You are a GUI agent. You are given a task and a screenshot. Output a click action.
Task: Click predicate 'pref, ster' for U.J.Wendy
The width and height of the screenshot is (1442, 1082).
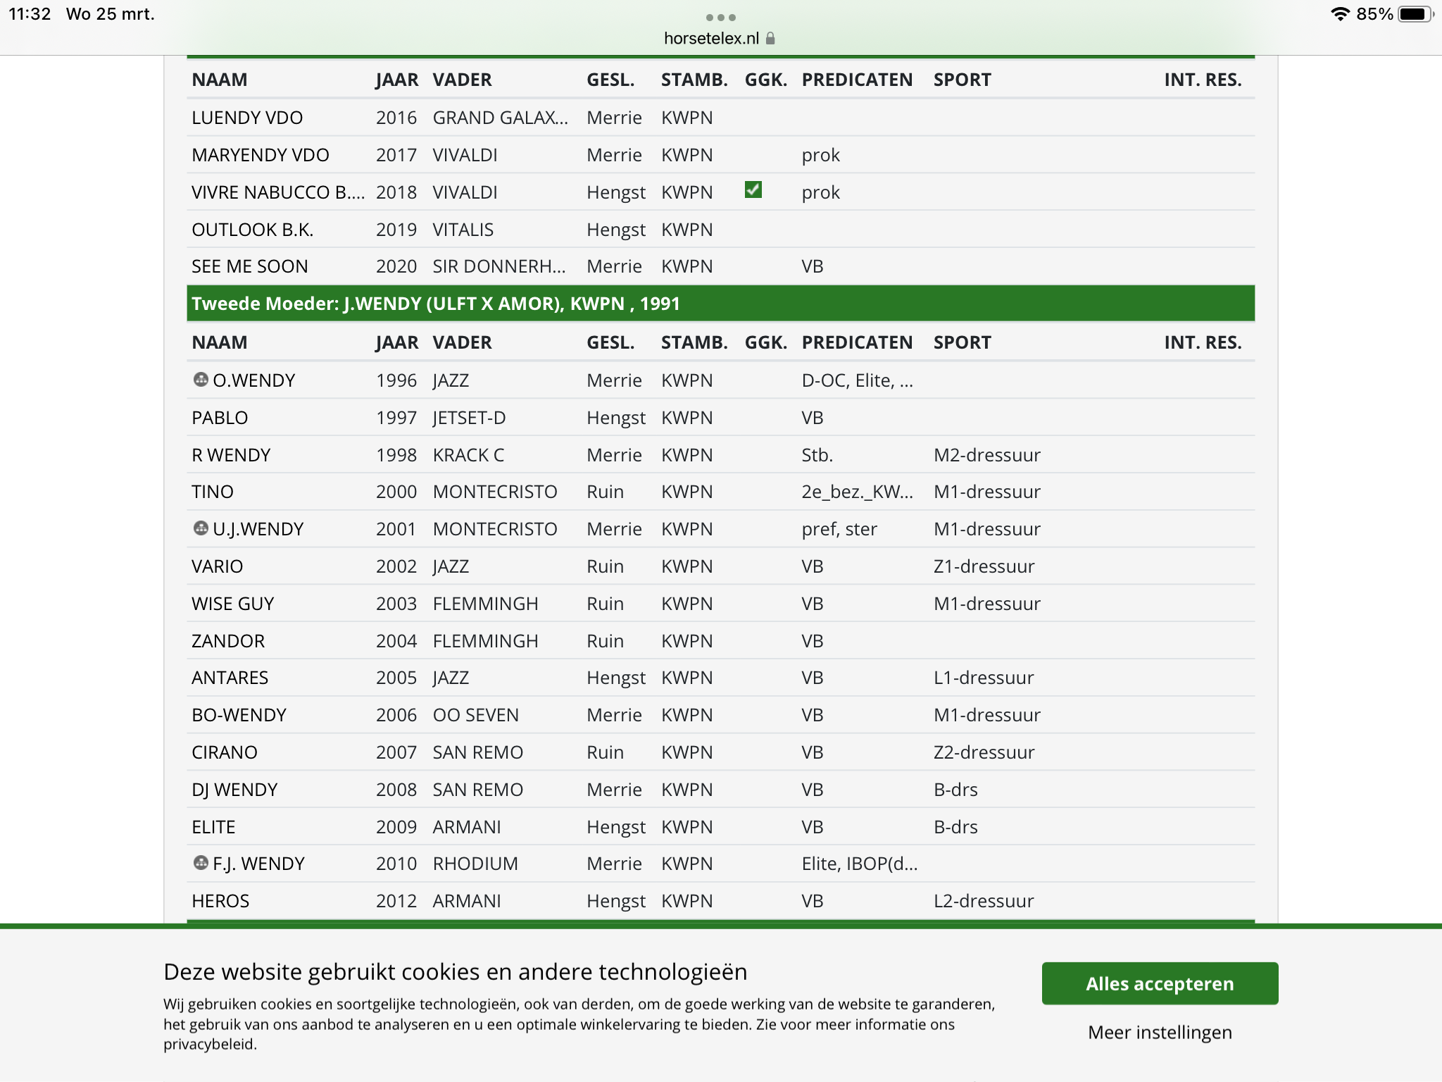tap(839, 529)
